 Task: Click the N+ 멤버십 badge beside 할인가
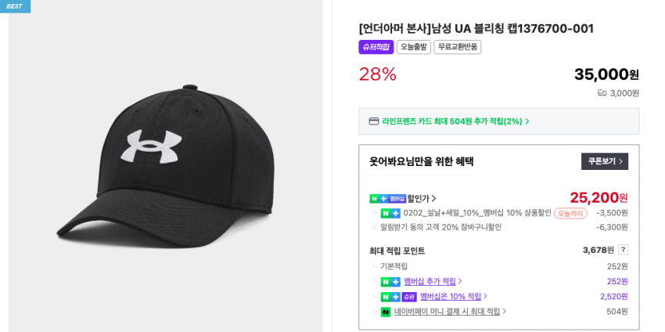pyautogui.click(x=388, y=199)
